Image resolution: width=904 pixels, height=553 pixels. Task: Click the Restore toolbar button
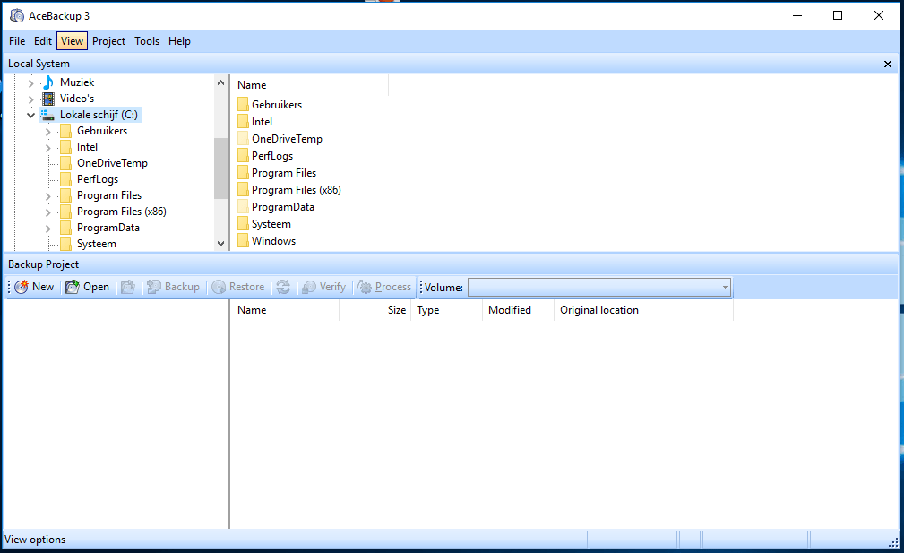click(x=238, y=287)
